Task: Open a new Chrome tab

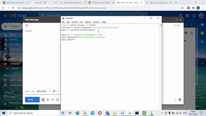Action: coord(176,3)
